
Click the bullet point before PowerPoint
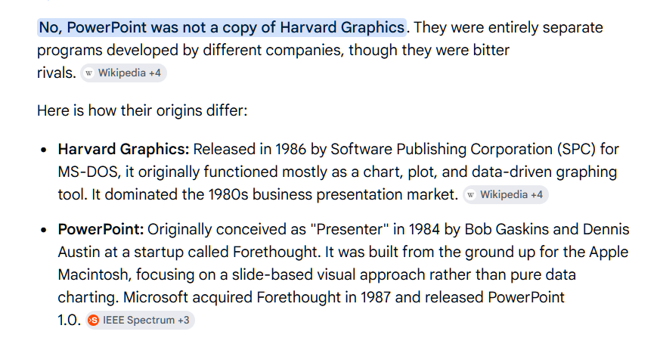point(44,230)
